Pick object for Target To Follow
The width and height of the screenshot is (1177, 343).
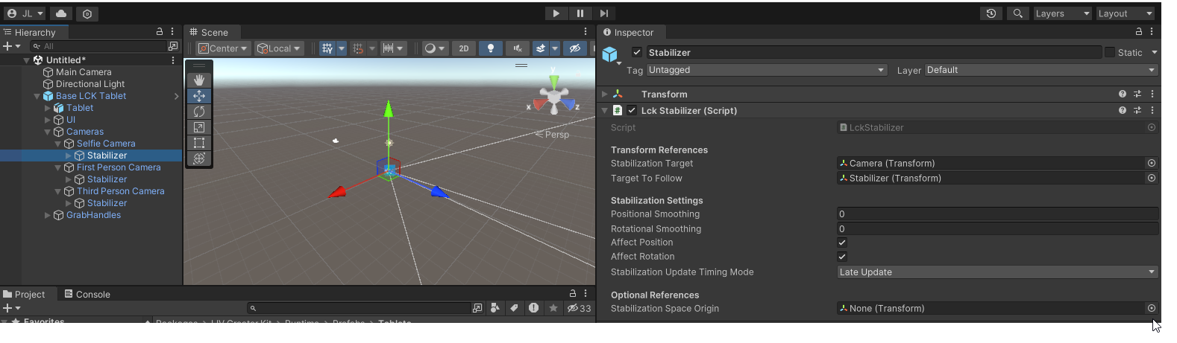[1152, 178]
